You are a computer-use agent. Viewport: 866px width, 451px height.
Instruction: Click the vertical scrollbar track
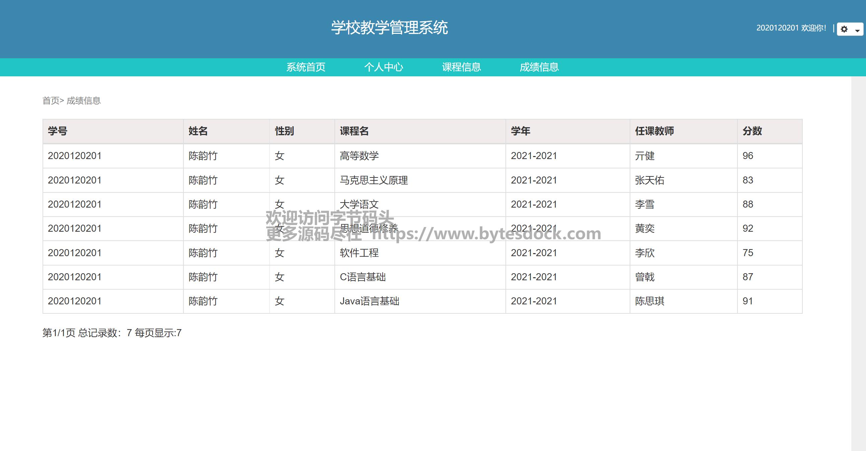click(858, 262)
